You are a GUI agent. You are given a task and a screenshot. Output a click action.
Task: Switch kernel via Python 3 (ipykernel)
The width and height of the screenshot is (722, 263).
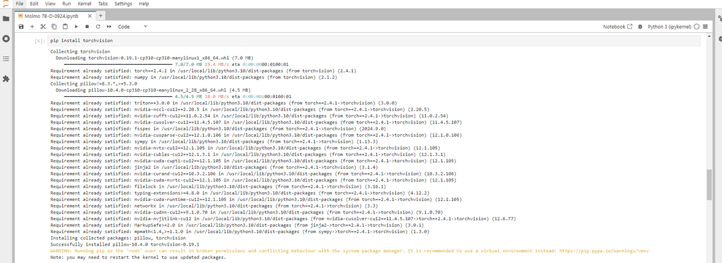[669, 27]
